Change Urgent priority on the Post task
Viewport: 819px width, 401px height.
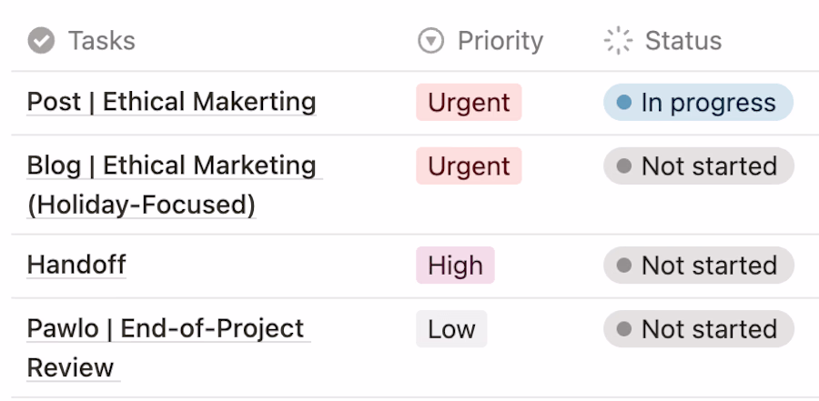point(469,103)
